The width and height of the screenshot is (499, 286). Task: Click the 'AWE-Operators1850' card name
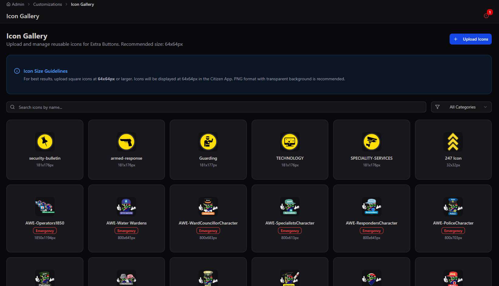tap(45, 223)
